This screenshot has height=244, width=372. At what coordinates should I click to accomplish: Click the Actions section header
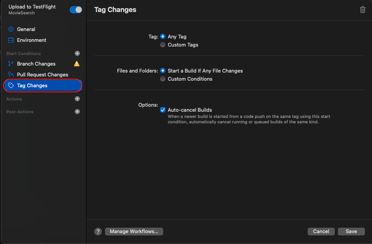click(14, 99)
